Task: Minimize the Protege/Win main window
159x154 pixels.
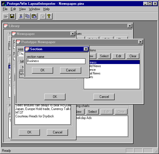Action: click(145, 4)
